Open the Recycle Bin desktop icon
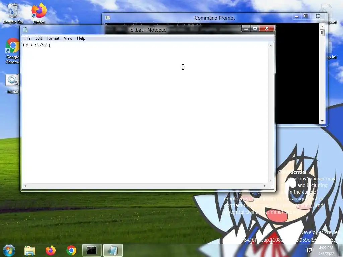Image resolution: width=343 pixels, height=257 pixels. point(13,13)
